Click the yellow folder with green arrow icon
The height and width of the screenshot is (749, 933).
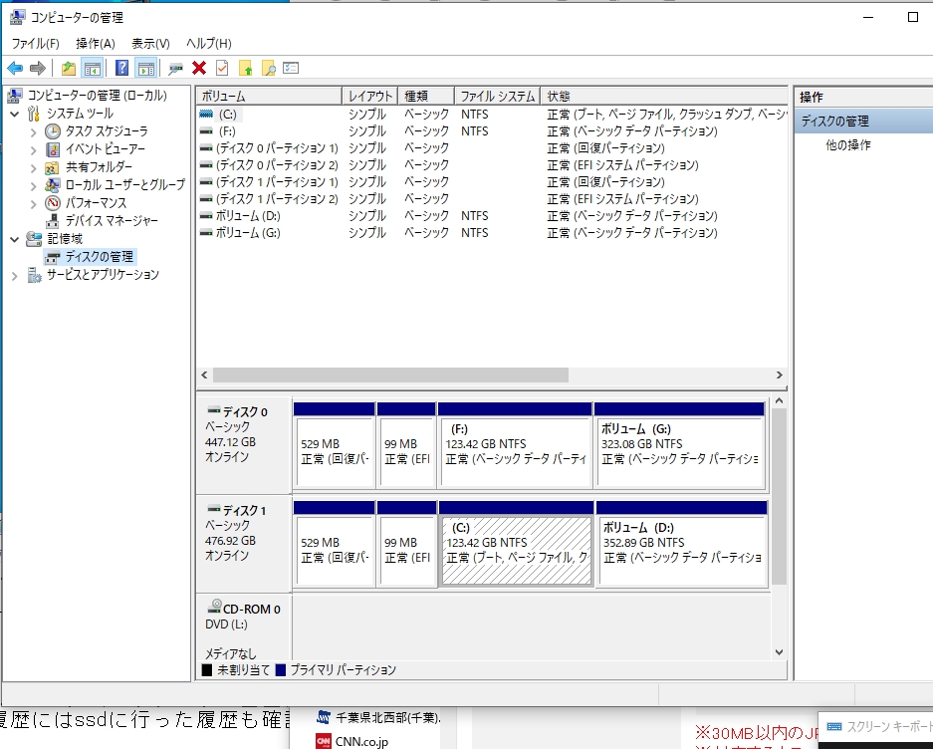click(245, 69)
